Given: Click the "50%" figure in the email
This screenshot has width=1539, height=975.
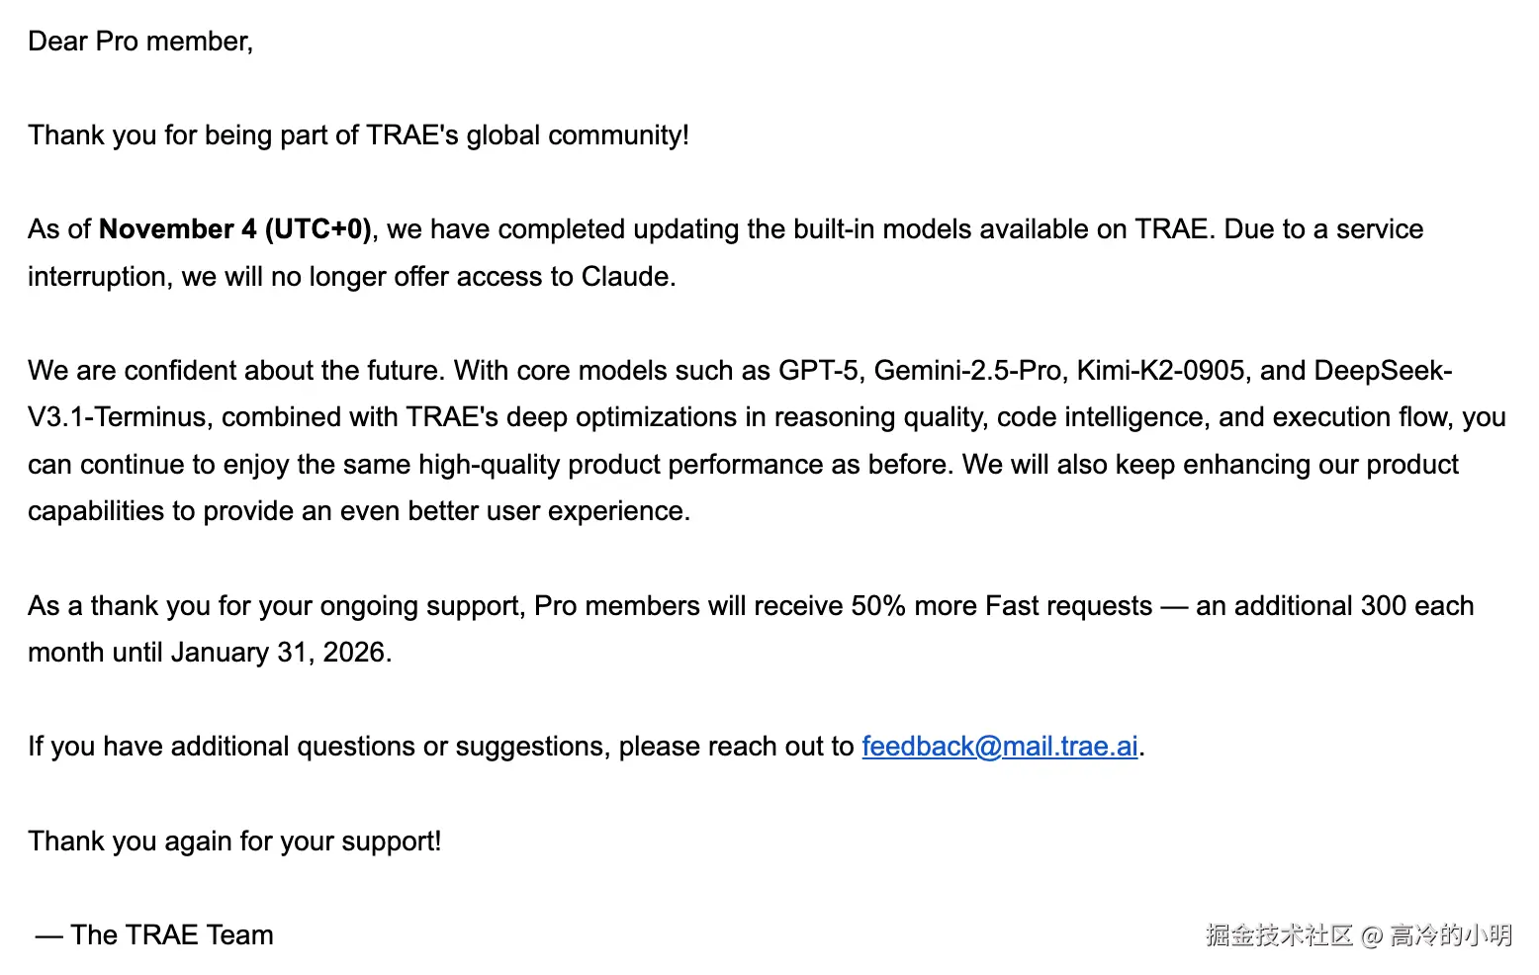Looking at the screenshot, I should [x=878, y=606].
